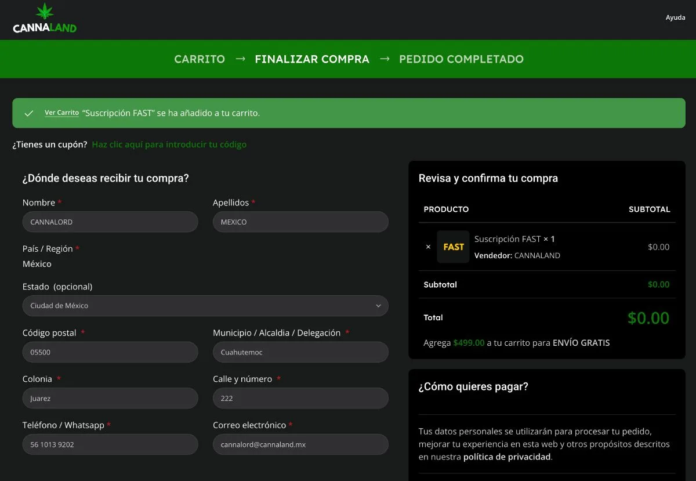Click the Ver Carrito link

click(x=61, y=113)
